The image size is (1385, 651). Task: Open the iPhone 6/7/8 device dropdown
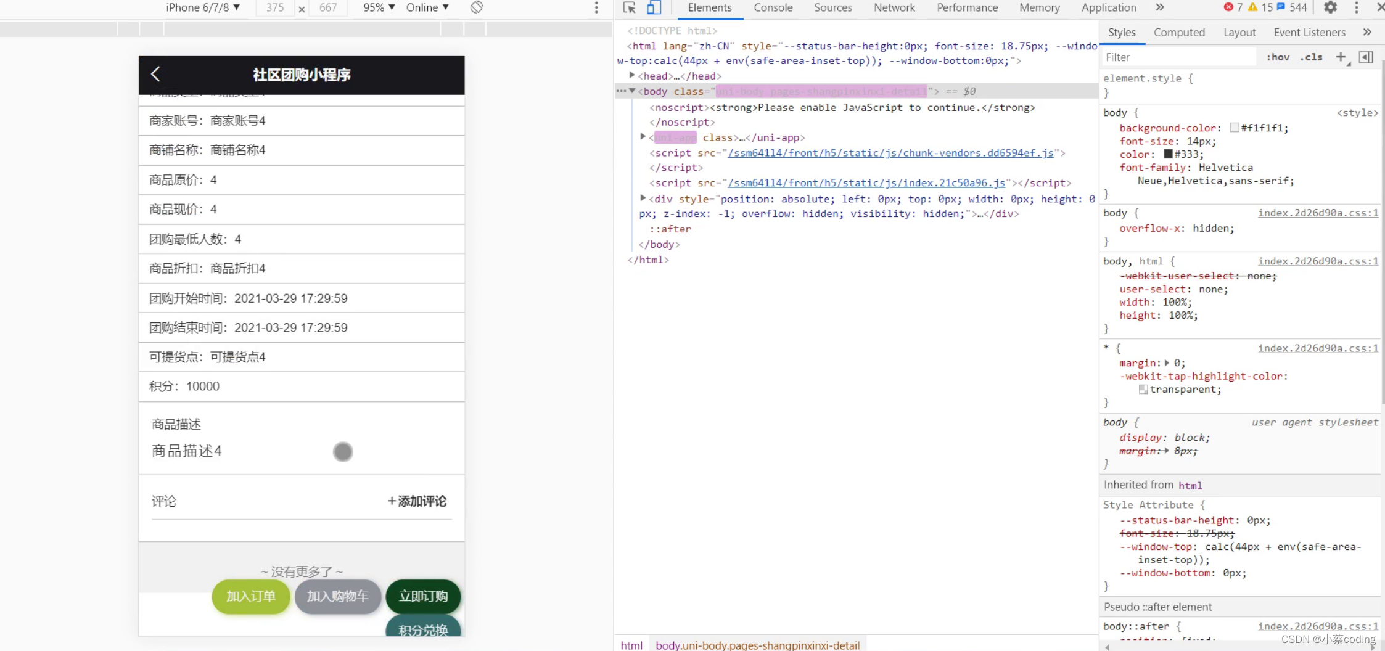tap(203, 7)
